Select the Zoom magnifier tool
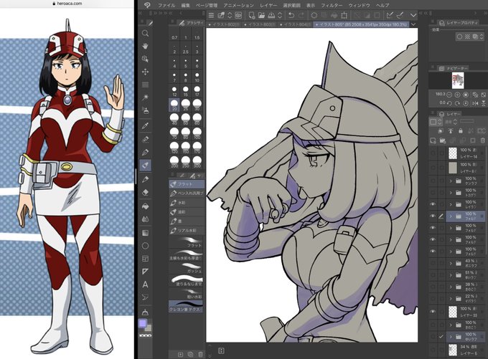Viewport: 488px width, 359px height. 145,33
